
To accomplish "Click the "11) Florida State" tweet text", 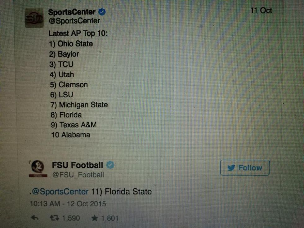I will coord(122,191).
